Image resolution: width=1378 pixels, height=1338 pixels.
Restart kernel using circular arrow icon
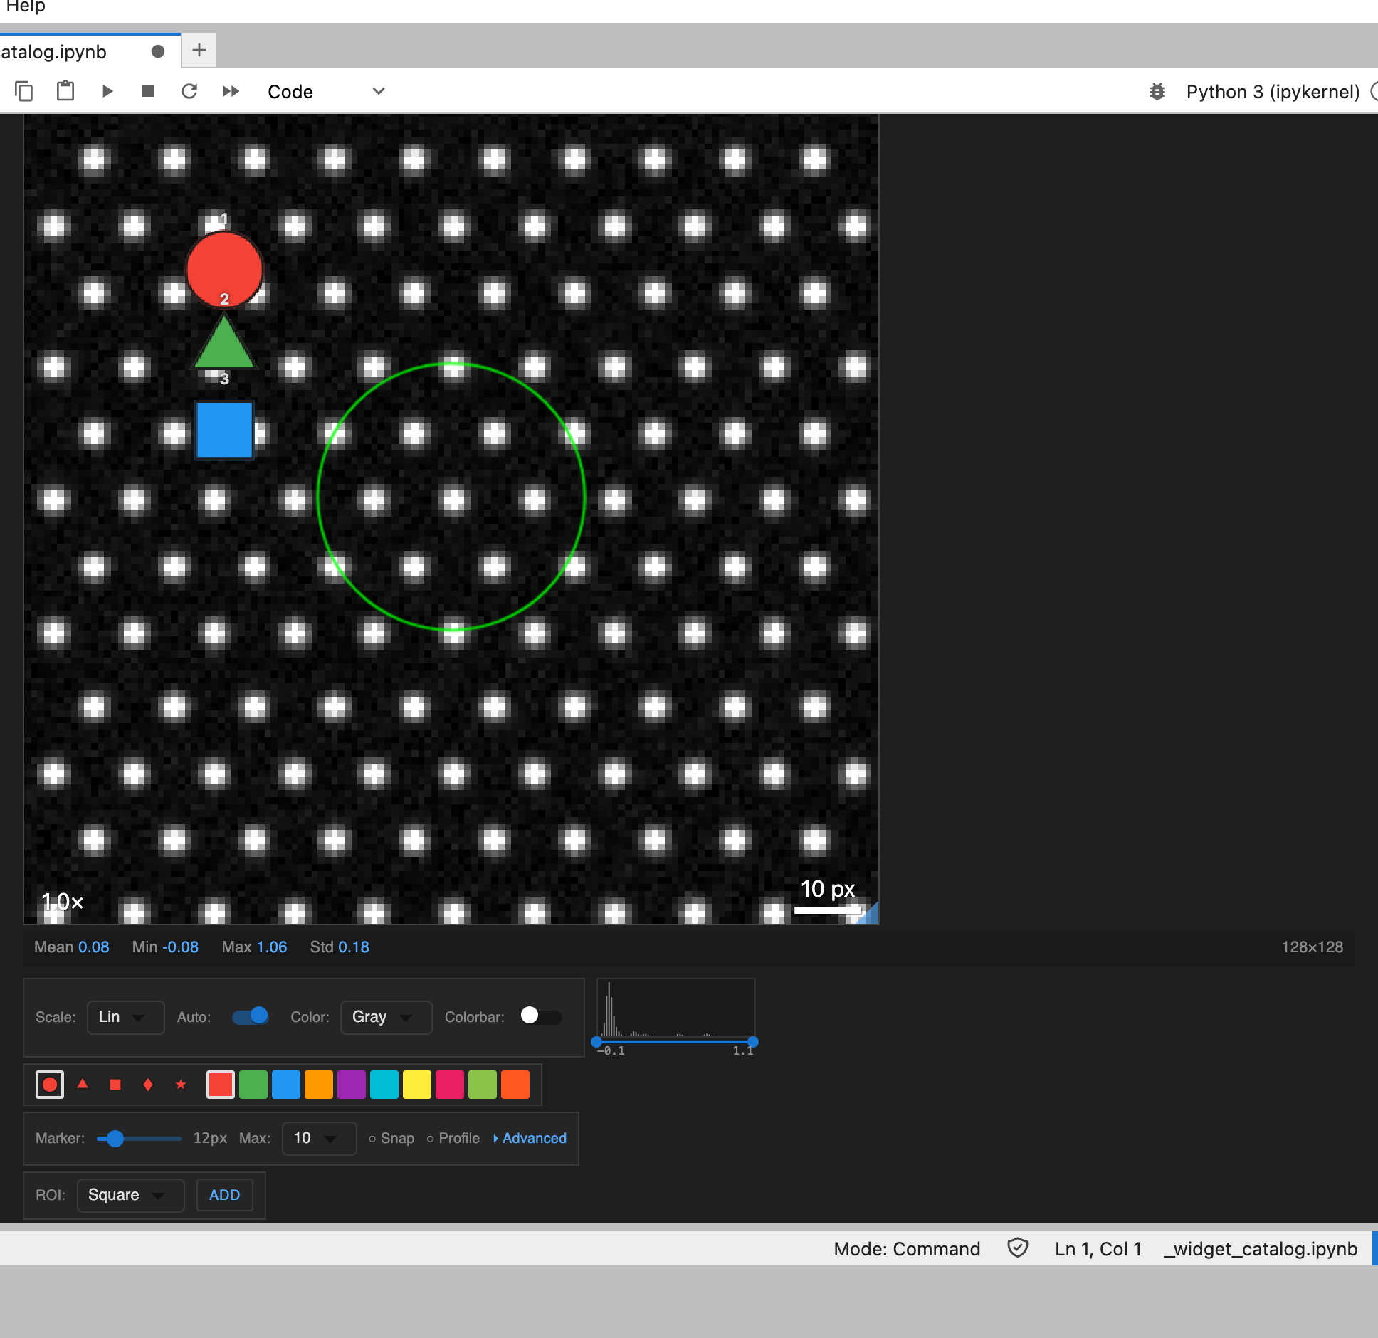[189, 91]
